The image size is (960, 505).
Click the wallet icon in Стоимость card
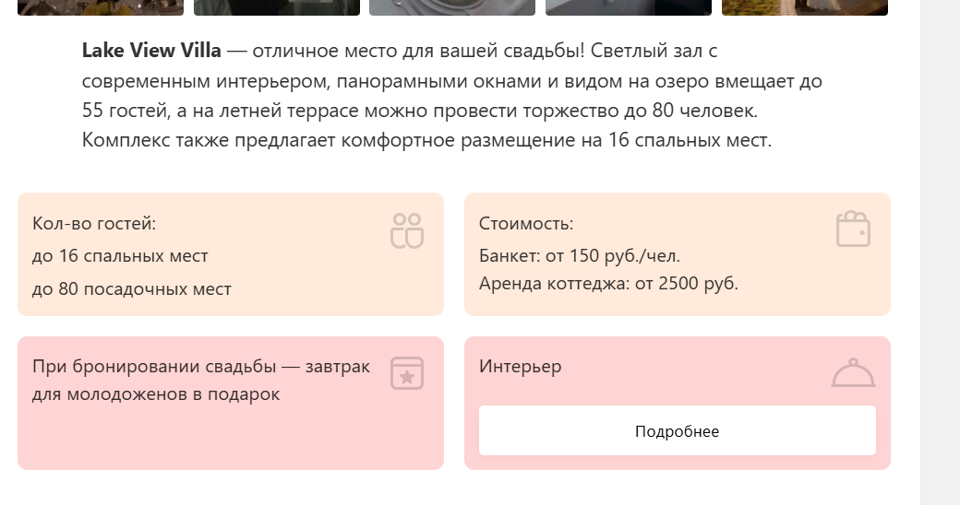tap(853, 229)
